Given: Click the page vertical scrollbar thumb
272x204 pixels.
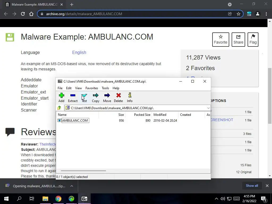Looking at the screenshot, I should [270, 96].
